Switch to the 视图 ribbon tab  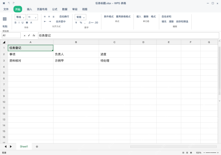tap(85, 9)
